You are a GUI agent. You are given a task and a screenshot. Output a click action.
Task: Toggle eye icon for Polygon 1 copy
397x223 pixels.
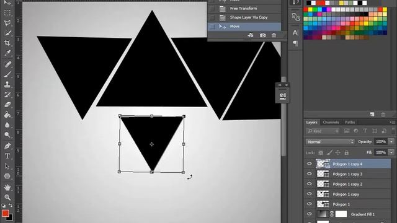click(x=309, y=194)
